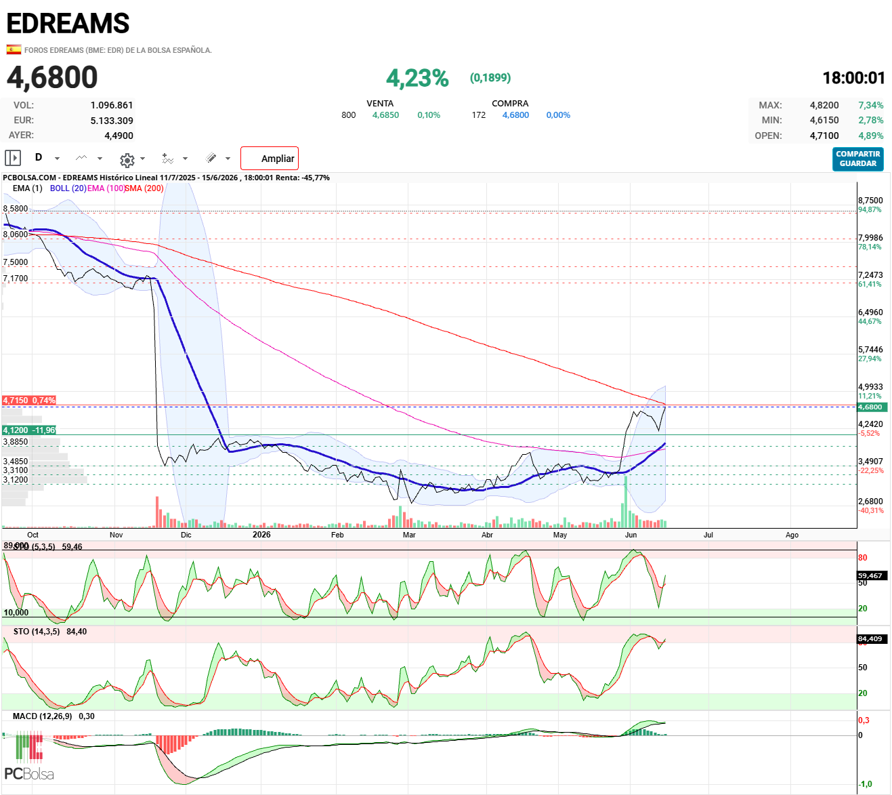892x795 pixels.
Task: Click the 8,0600 level label
Action: 16,235
